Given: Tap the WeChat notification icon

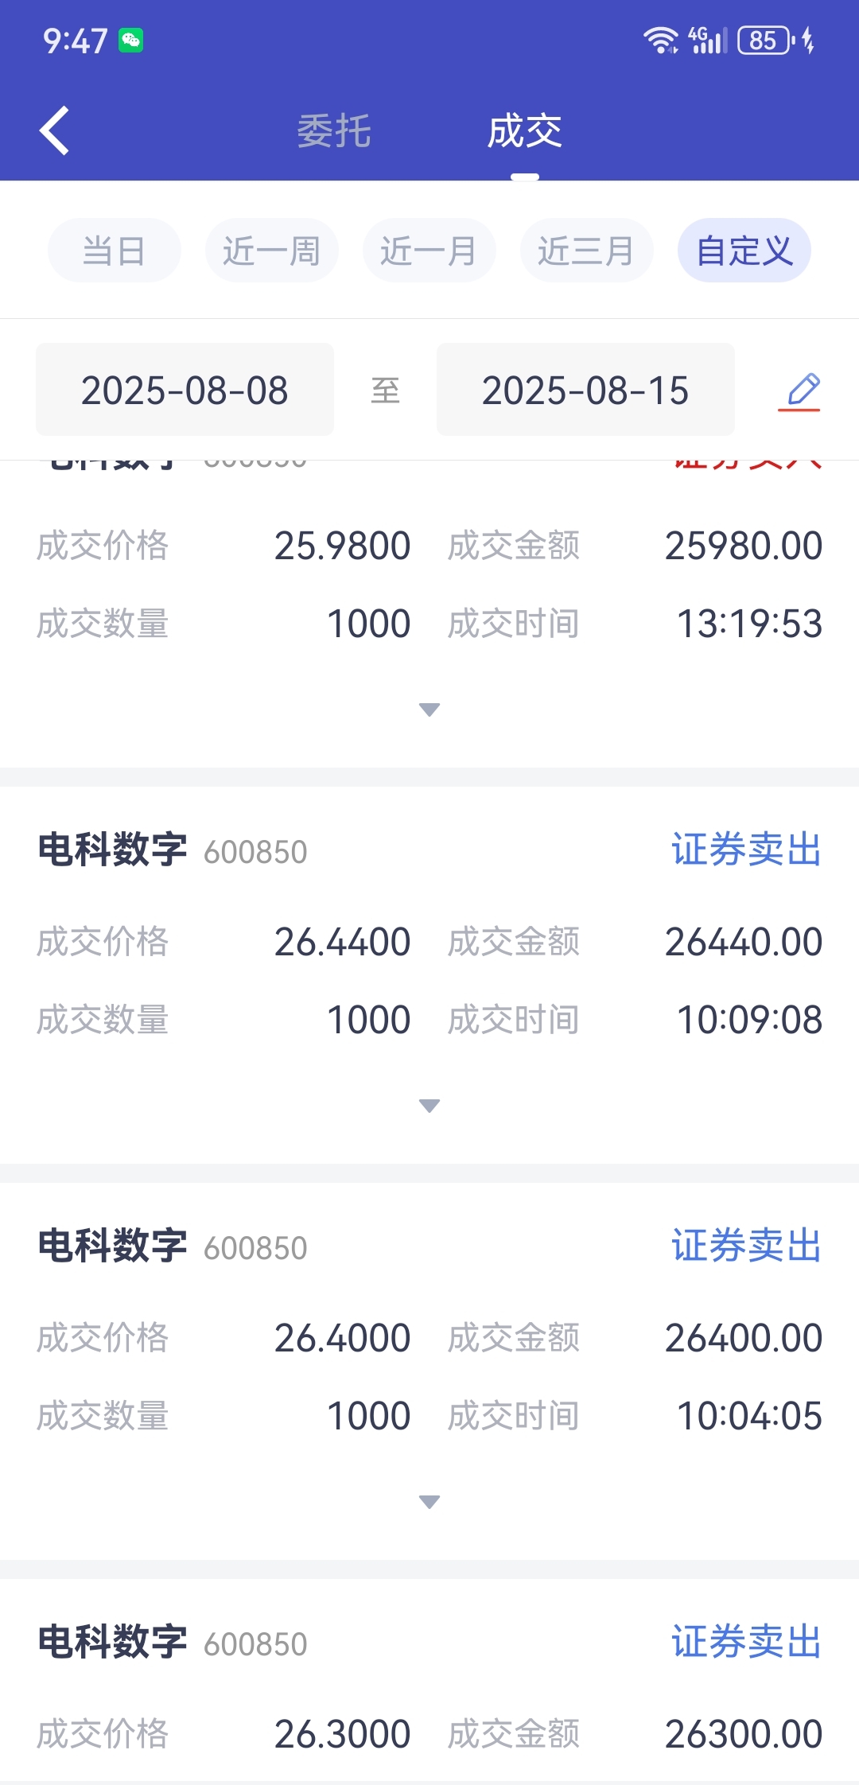Looking at the screenshot, I should pyautogui.click(x=130, y=40).
